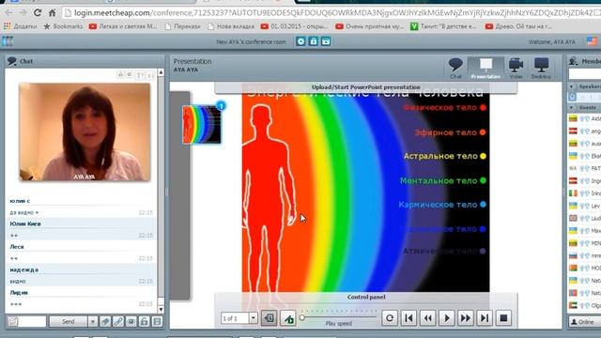Click the refresh/reload presentation button
Screen dimensions: 601x338
click(x=390, y=318)
